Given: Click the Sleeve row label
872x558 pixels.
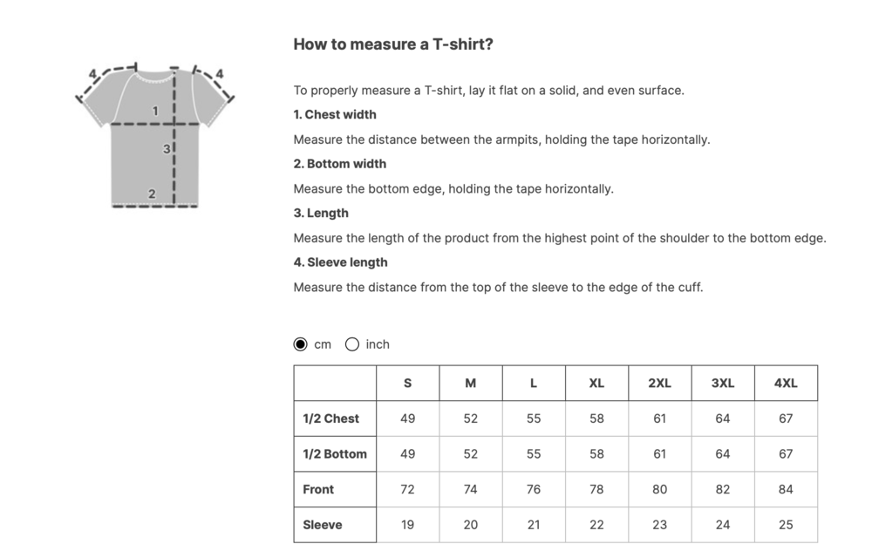Looking at the screenshot, I should coord(323,525).
